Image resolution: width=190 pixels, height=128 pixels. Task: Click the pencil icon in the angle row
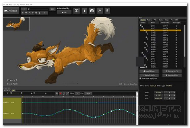click(x=169, y=92)
